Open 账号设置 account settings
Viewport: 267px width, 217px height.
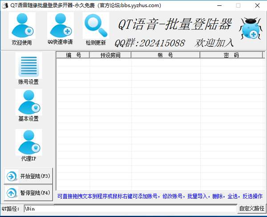28,67
